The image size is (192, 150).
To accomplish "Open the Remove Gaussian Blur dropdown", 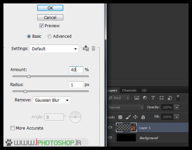I will (51, 100).
